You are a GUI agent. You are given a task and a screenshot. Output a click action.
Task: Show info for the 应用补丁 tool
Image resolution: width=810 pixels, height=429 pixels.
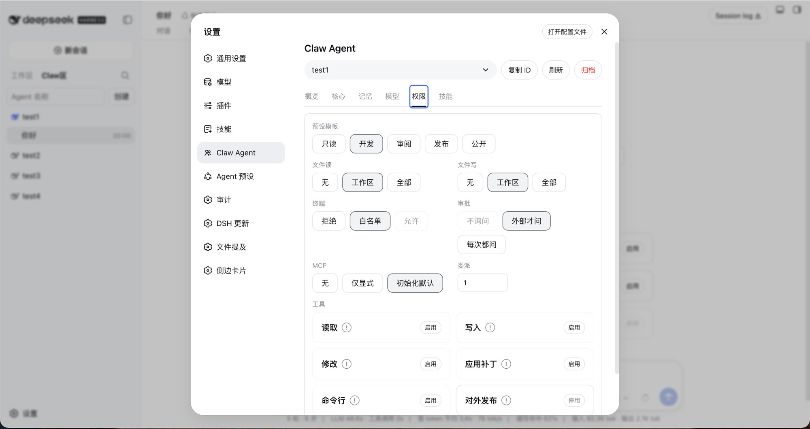click(x=506, y=364)
